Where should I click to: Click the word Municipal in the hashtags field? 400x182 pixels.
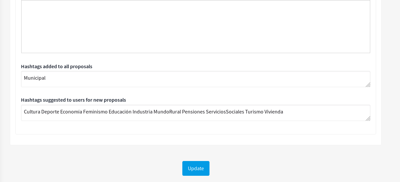[x=35, y=78]
